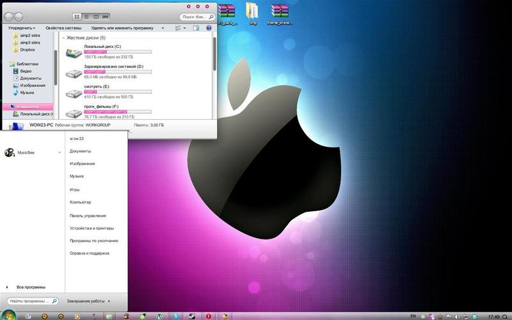
Task: Open the Skype icon on the taskbar
Action: (175, 316)
